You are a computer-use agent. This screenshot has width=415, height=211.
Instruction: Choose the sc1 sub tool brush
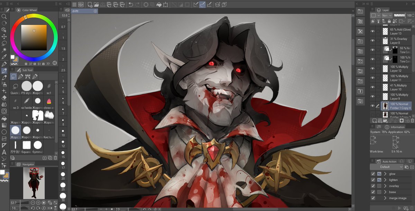tap(49, 87)
